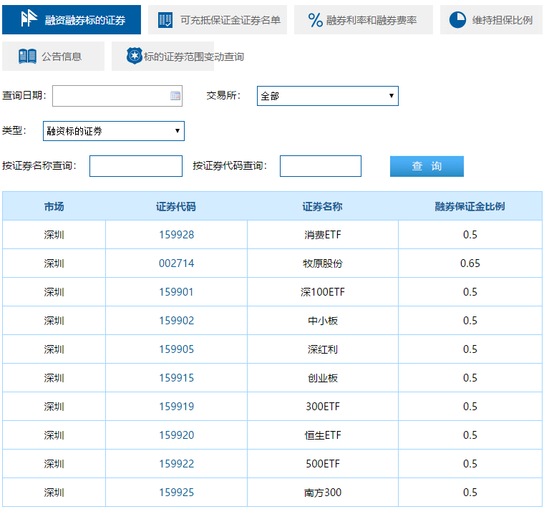Select the 牧原股份 name cell

tap(323, 263)
